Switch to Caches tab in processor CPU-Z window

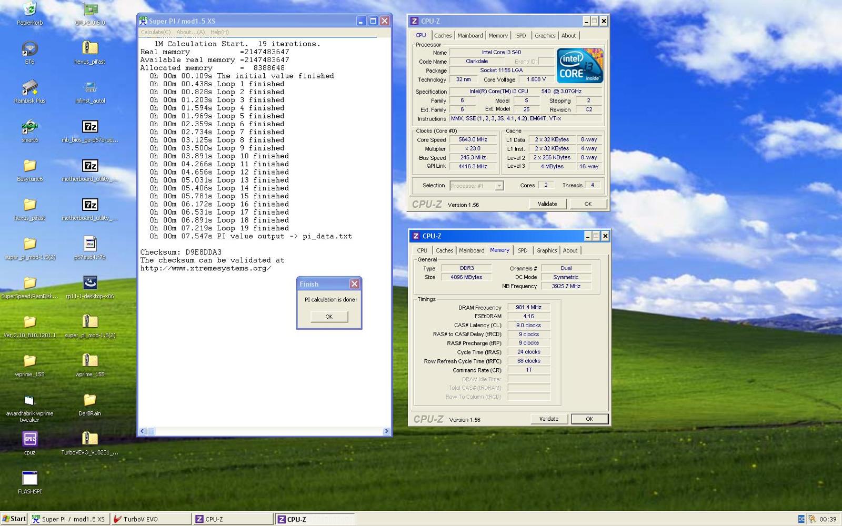coord(443,36)
